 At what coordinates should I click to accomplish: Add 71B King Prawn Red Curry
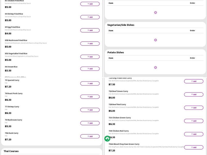tap(194, 81)
